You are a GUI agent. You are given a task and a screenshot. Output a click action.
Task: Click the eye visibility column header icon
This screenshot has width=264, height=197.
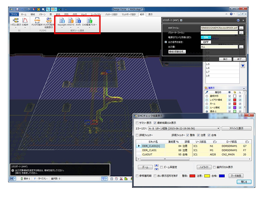(229, 92)
